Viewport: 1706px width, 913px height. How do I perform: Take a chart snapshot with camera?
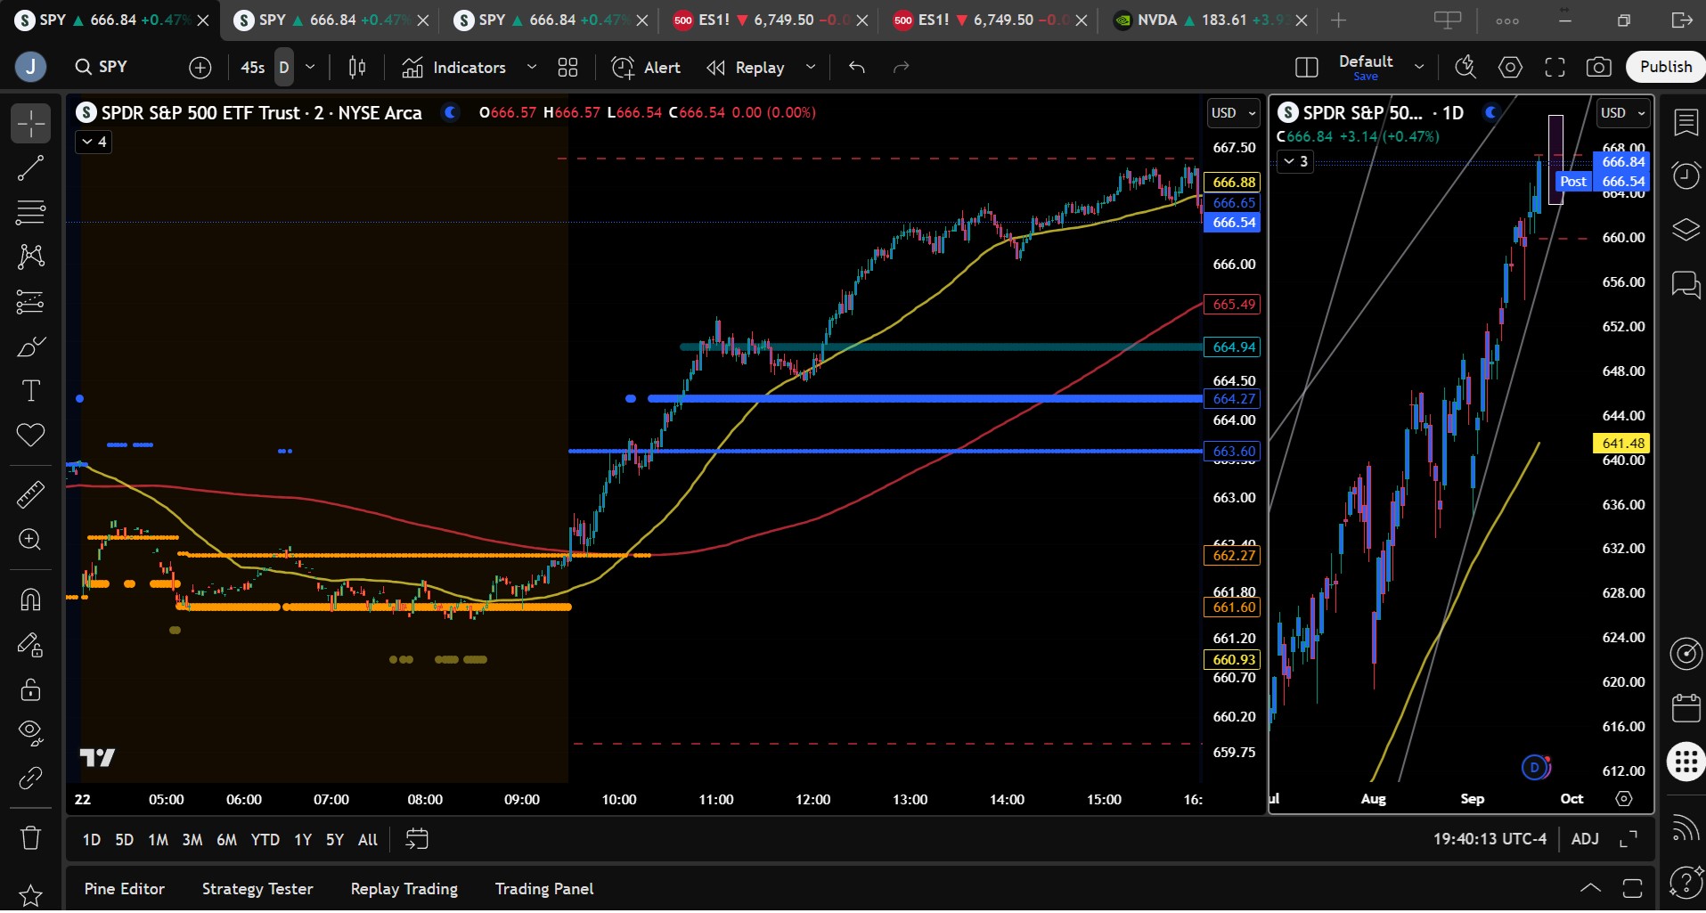[1599, 67]
